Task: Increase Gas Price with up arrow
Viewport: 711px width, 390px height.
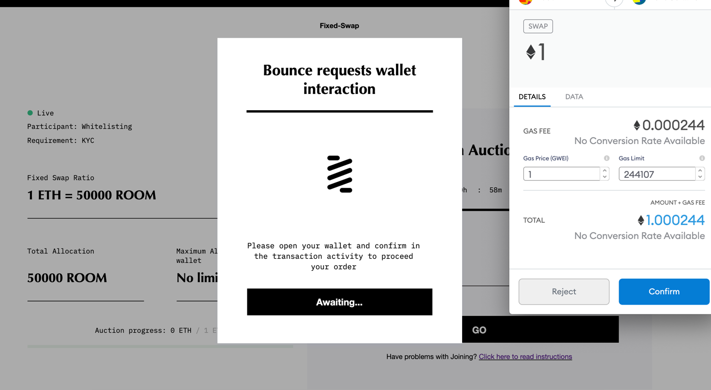Action: pos(605,170)
